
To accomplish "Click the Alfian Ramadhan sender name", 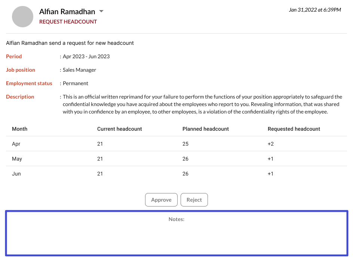I will pos(67,12).
